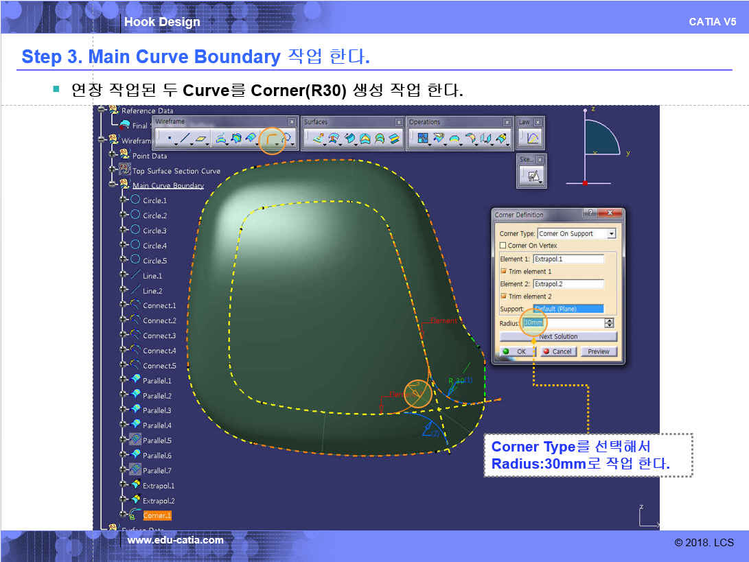
Task: Click the Point tool in Wireframe toolbar
Action: tap(170, 139)
